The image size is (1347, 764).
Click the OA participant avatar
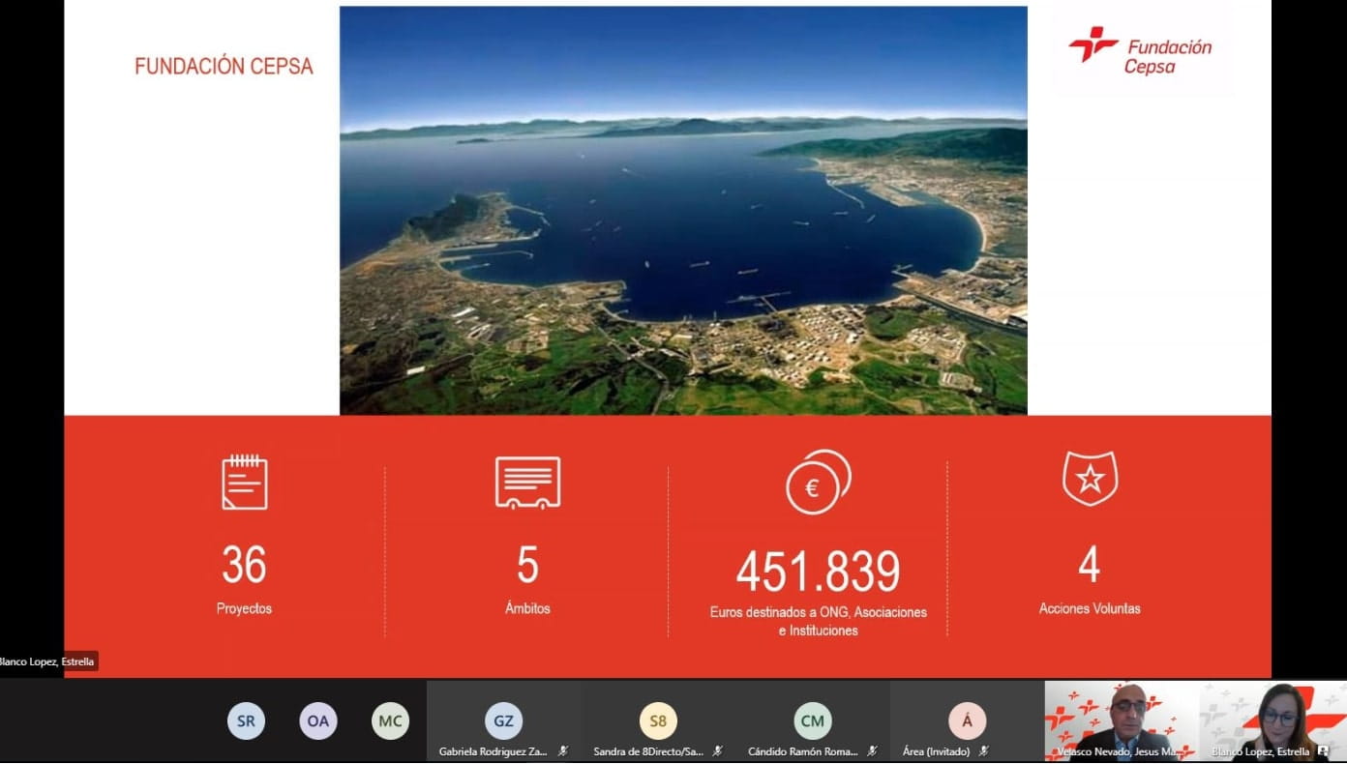(x=318, y=721)
